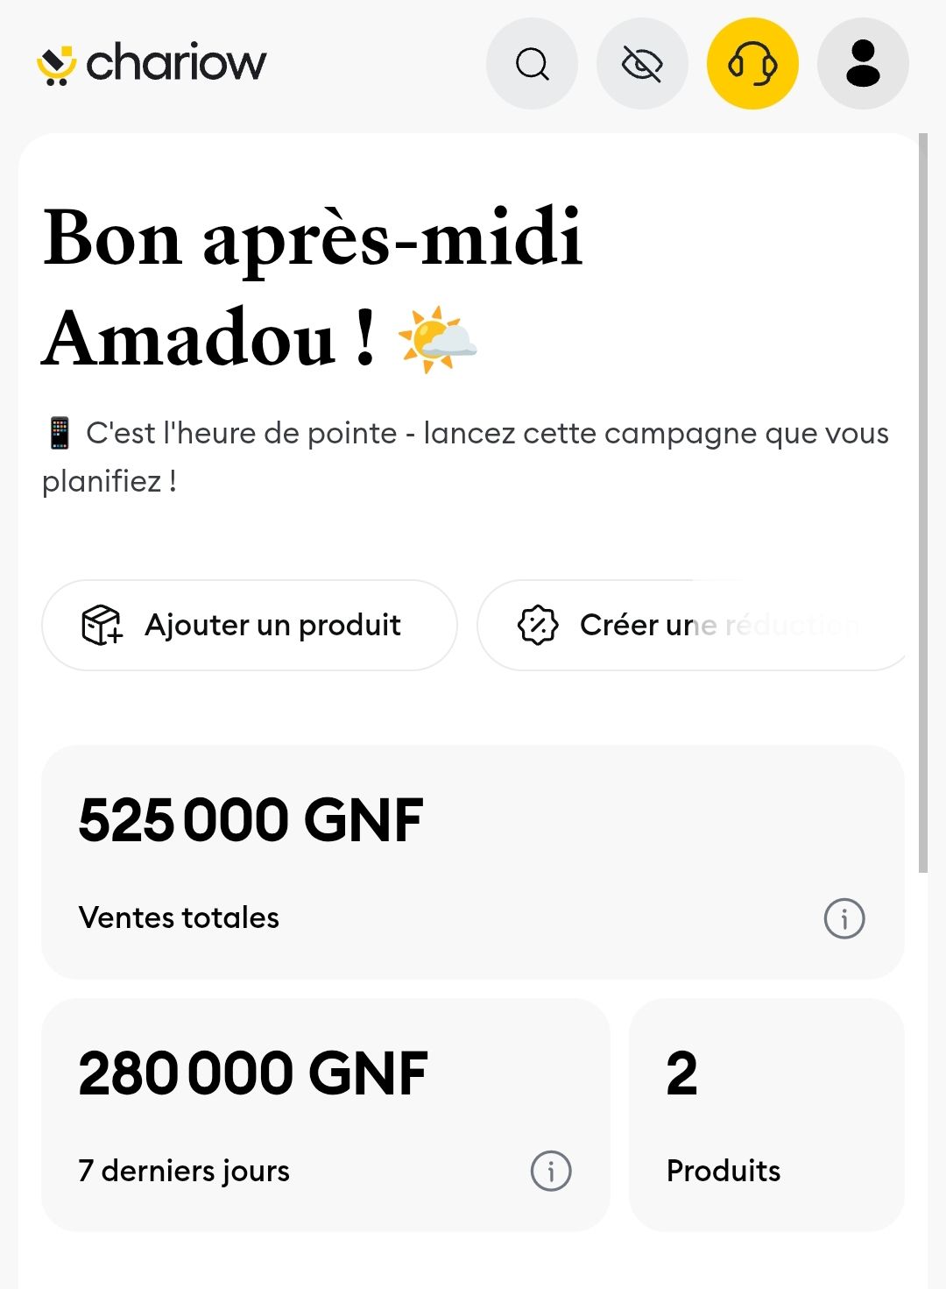Viewport: 946px width, 1289px height.
Task: Open the search magnifier icon
Action: pos(532,64)
